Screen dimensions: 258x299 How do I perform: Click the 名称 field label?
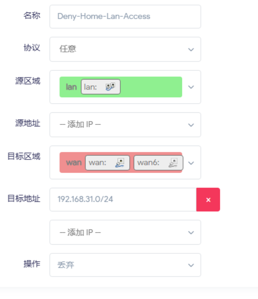point(32,16)
